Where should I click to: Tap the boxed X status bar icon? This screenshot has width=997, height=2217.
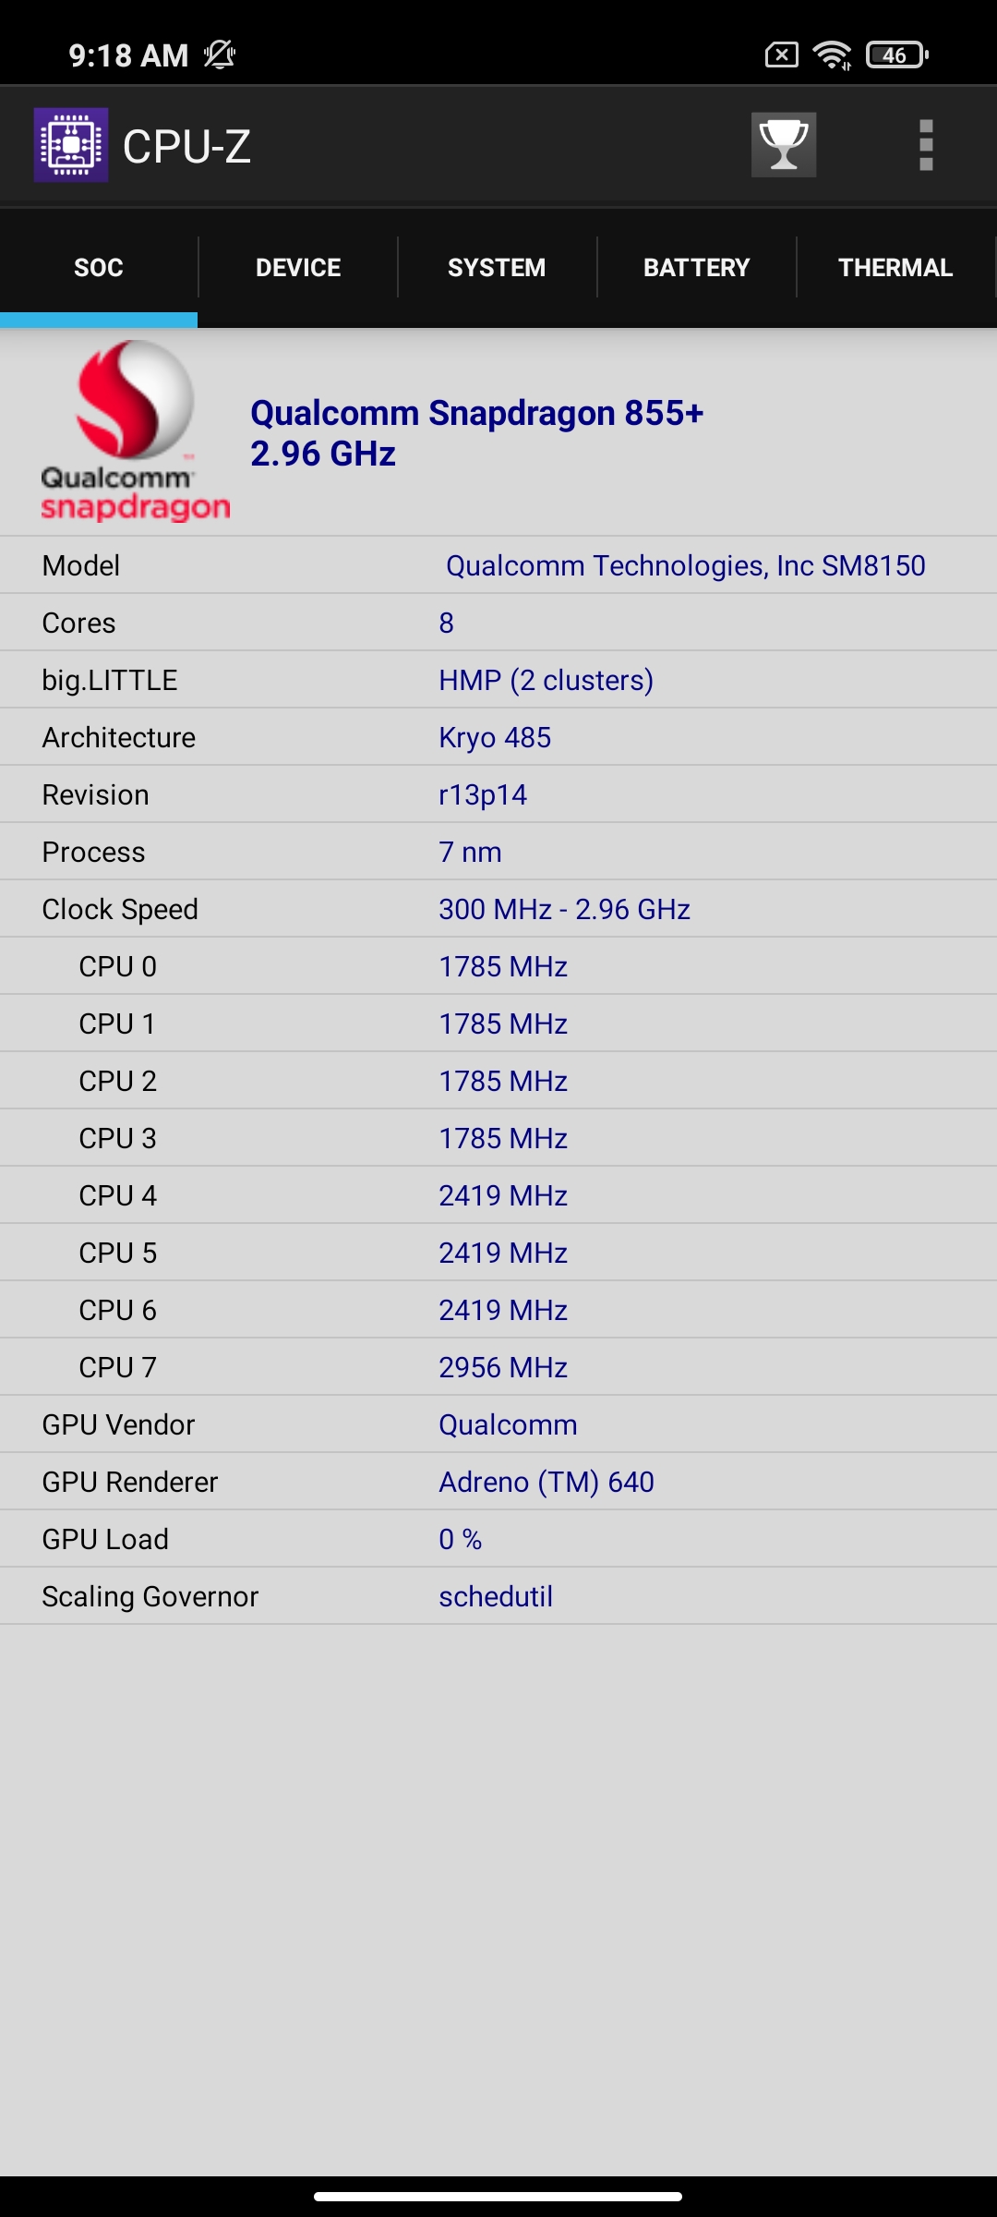click(x=781, y=55)
